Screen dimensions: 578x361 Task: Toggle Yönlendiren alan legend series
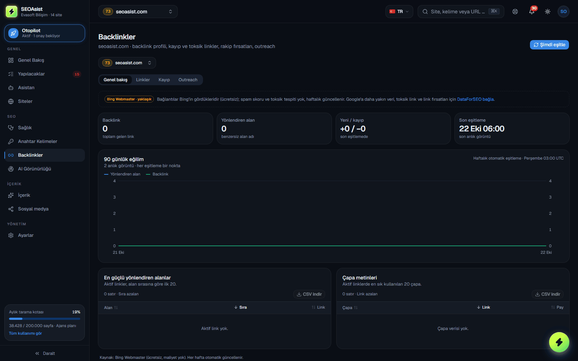pos(122,174)
